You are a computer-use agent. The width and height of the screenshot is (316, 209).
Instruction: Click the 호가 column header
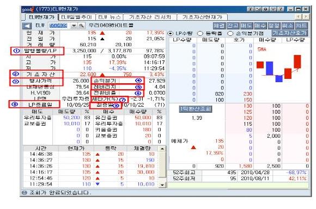click(239, 40)
